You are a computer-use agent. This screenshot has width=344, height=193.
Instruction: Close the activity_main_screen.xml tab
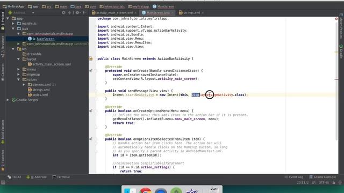(135, 13)
